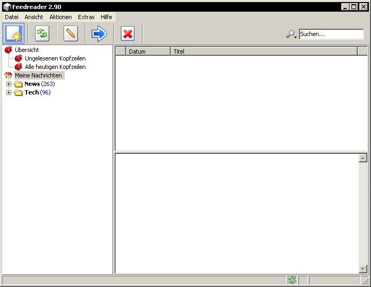Click the preview pane scroll-up arrow
Image resolution: width=371 pixels, height=287 pixels.
363,158
